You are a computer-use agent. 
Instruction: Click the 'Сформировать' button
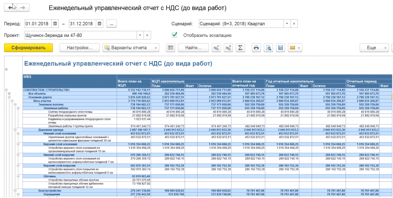[29, 48]
